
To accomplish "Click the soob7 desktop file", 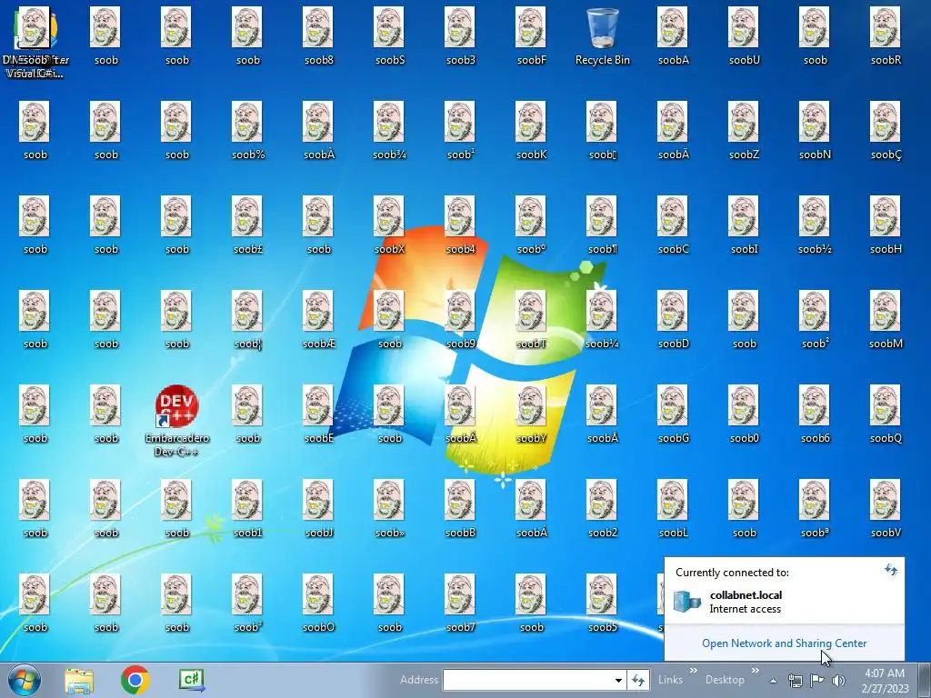I will [461, 603].
